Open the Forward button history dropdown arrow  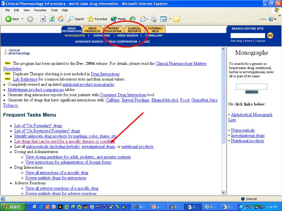36,19
